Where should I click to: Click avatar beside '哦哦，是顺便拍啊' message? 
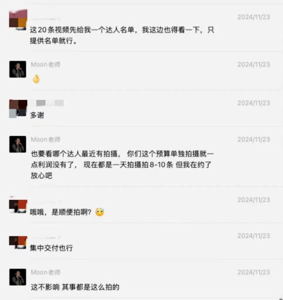point(18,206)
